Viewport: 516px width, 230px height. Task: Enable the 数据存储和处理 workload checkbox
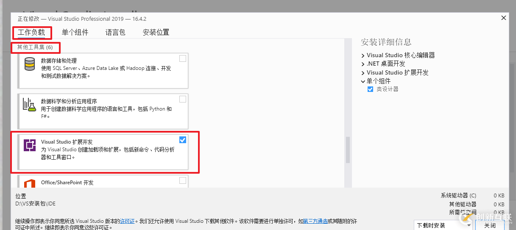(x=183, y=58)
